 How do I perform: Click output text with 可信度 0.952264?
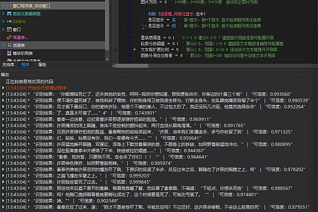tap(155, 107)
